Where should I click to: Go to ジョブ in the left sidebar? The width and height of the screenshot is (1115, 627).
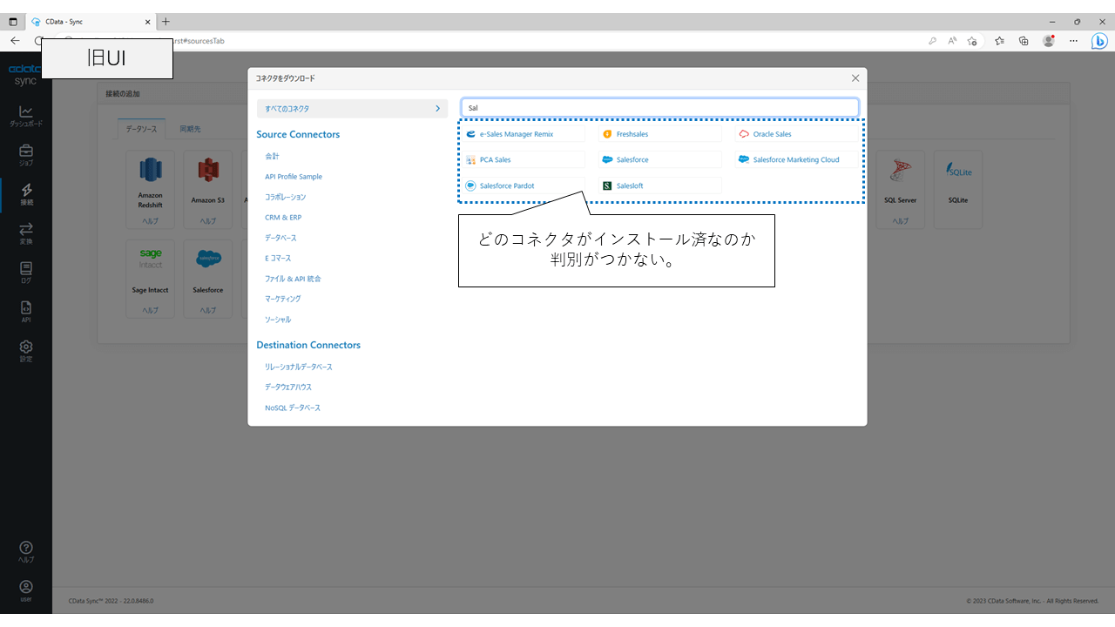[26, 155]
